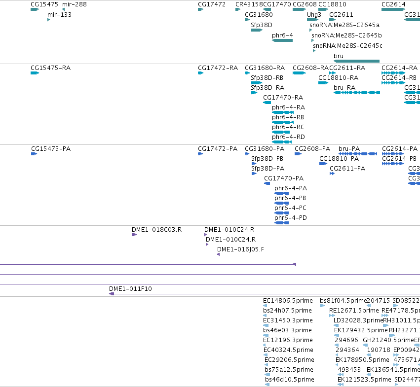This screenshot has height=387, width=420.
Task: Click the CG2608-PA protein label
Action: tap(312, 149)
